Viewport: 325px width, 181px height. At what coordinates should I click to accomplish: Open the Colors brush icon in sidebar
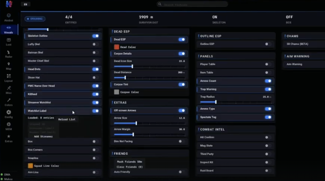pyautogui.click(x=8, y=100)
